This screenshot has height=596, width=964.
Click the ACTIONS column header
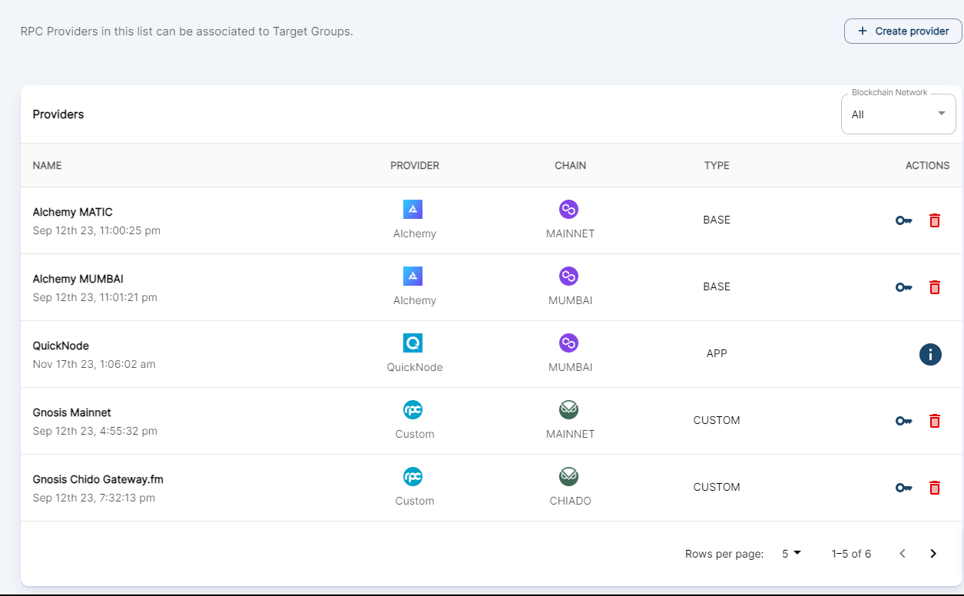[x=928, y=166]
